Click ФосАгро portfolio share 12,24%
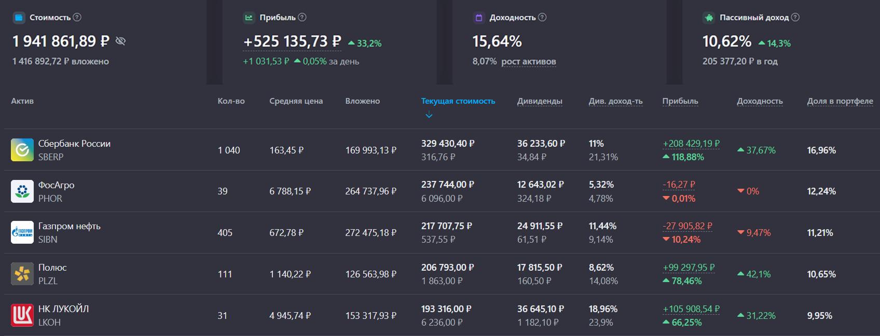Viewport: 880px width, 336px height. [821, 191]
